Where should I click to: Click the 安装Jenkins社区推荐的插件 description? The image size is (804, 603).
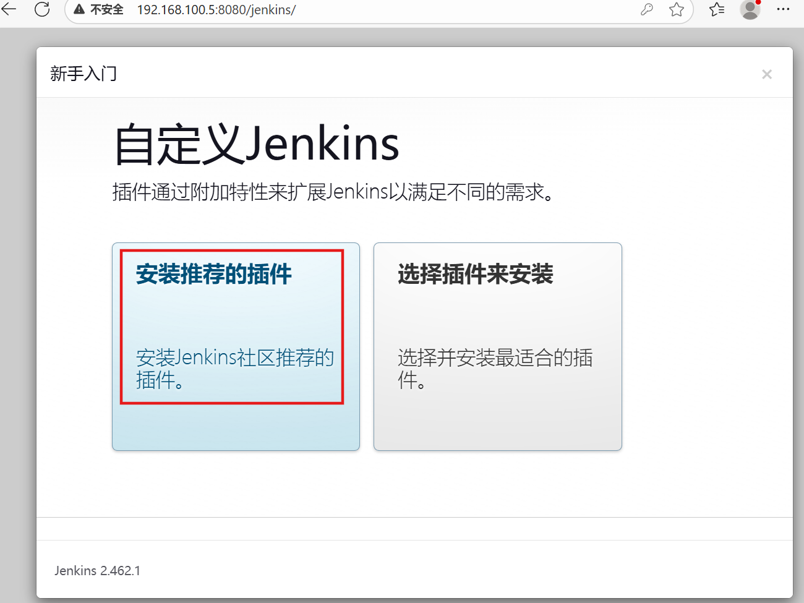(235, 369)
